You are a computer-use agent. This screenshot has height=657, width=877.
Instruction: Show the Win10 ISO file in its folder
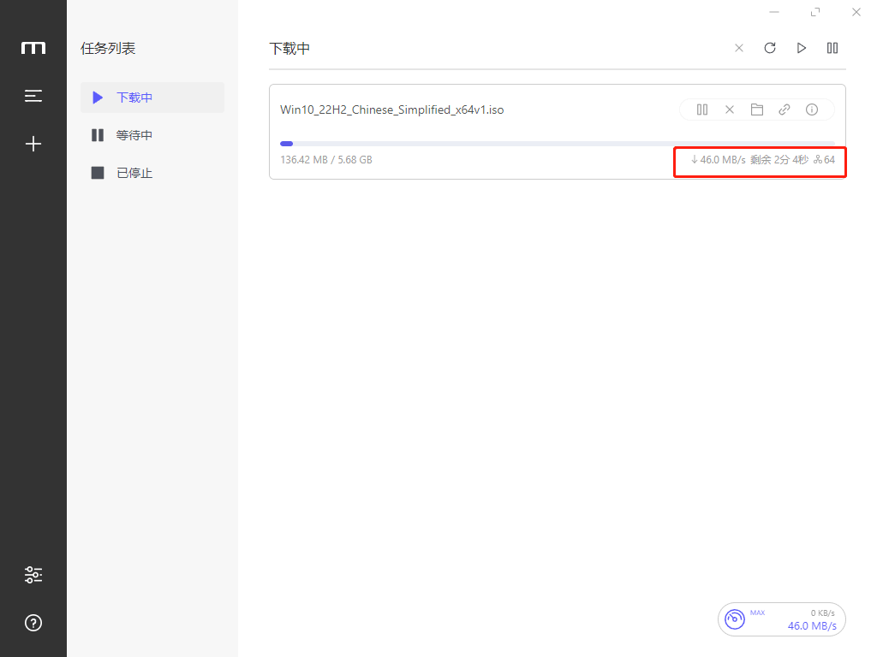pos(757,109)
